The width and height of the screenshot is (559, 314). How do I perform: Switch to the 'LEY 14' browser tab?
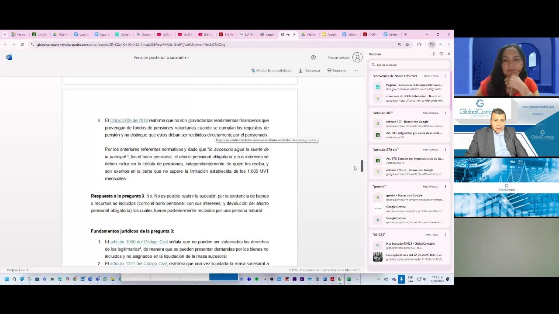point(247,34)
